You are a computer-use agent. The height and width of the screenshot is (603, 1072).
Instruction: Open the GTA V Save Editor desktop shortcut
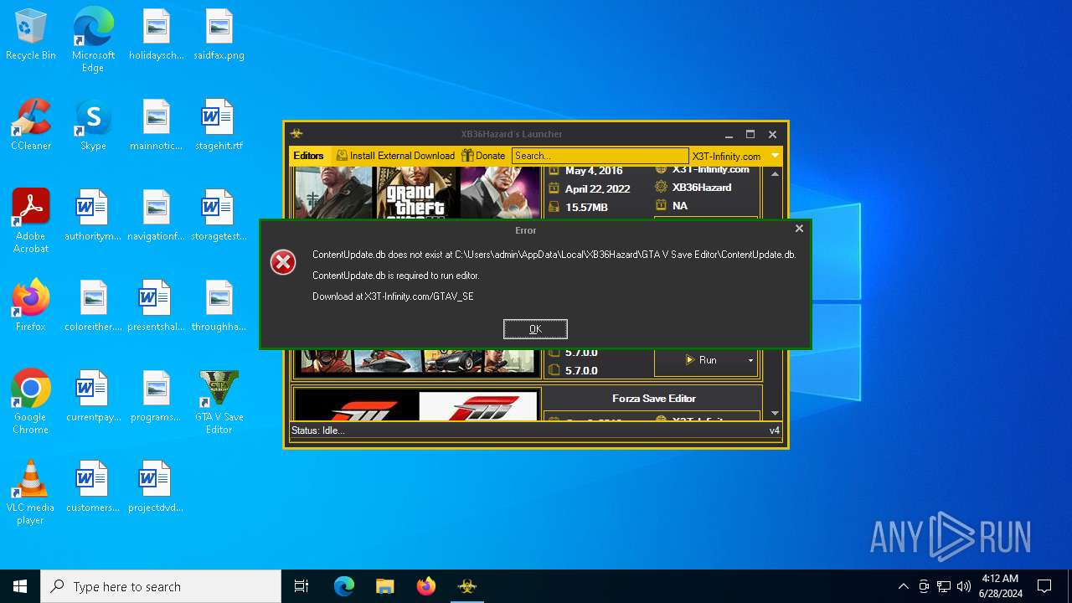tap(219, 402)
